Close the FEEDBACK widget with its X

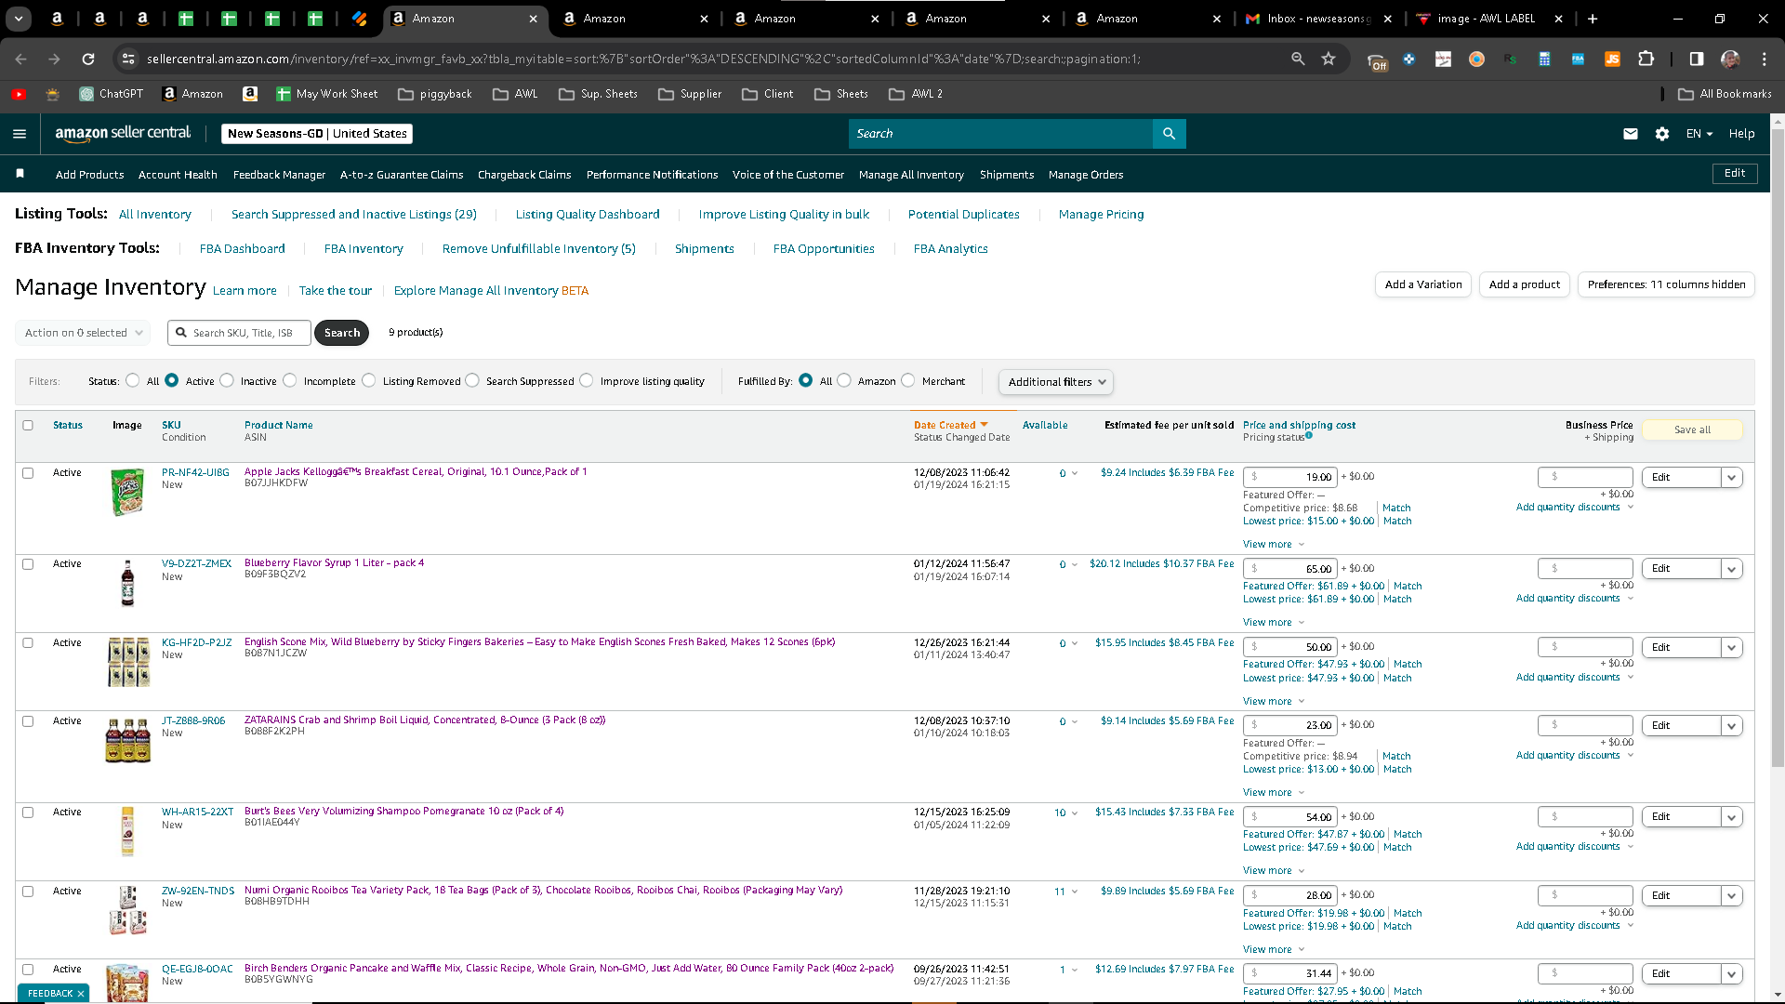[81, 994]
